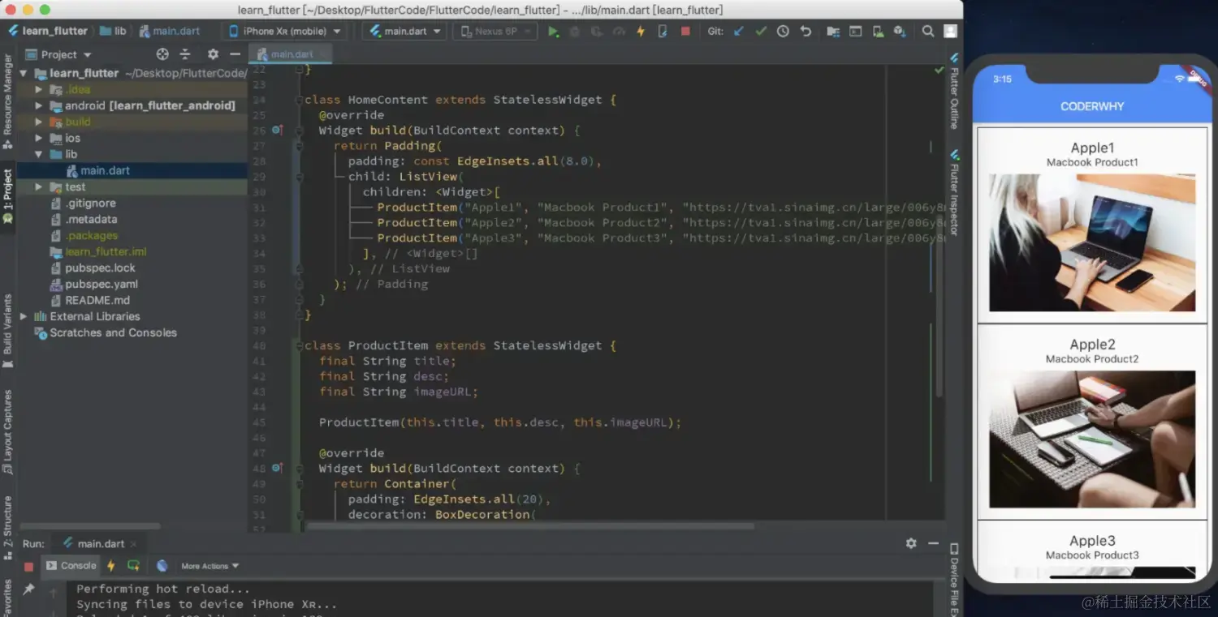Open the More Actions dropdown
The height and width of the screenshot is (617, 1218).
pos(210,566)
